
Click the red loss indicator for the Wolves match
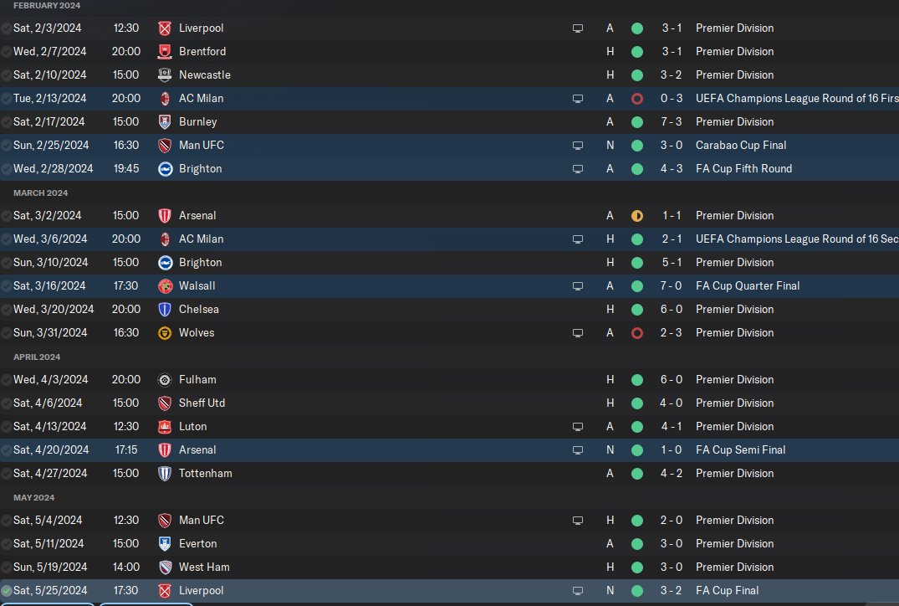coord(637,333)
